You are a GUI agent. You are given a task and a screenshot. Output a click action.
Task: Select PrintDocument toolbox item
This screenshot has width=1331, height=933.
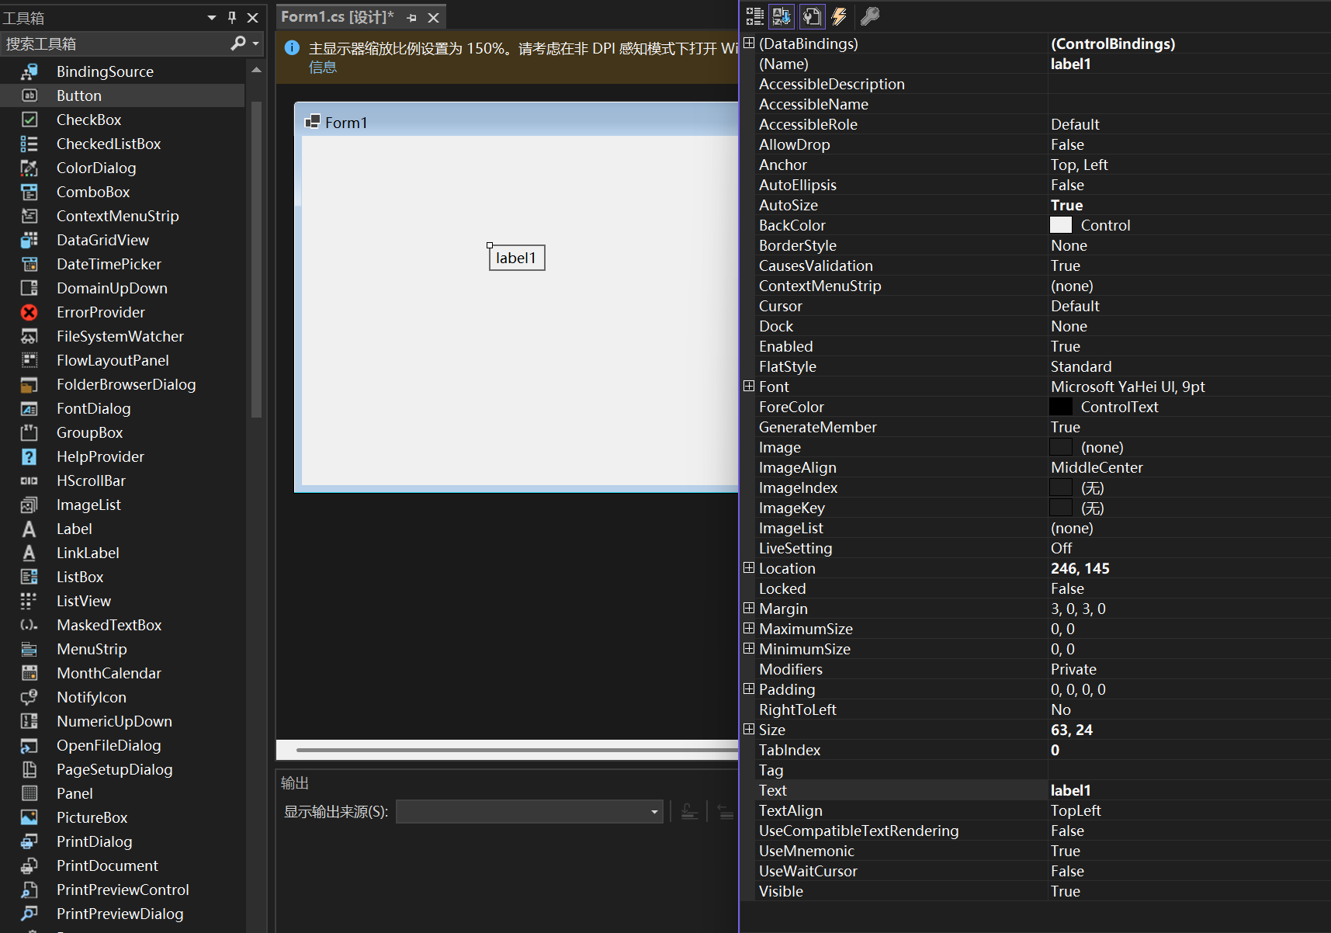tap(123, 865)
